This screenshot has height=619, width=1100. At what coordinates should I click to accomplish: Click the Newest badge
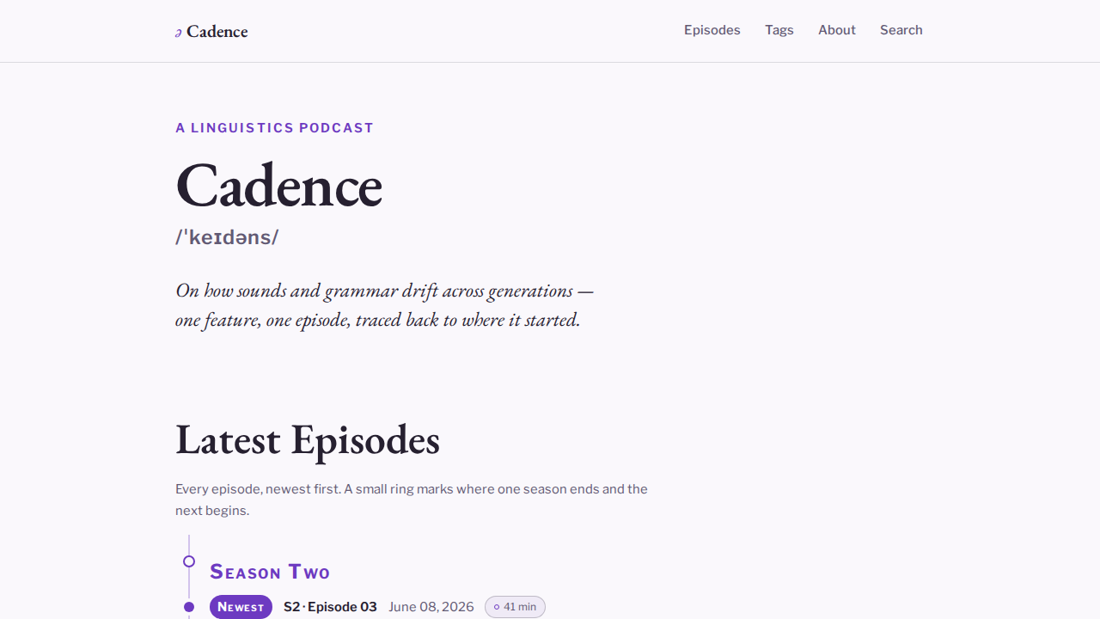tap(241, 607)
